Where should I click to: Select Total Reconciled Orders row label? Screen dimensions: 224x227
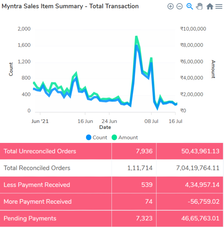(37, 168)
